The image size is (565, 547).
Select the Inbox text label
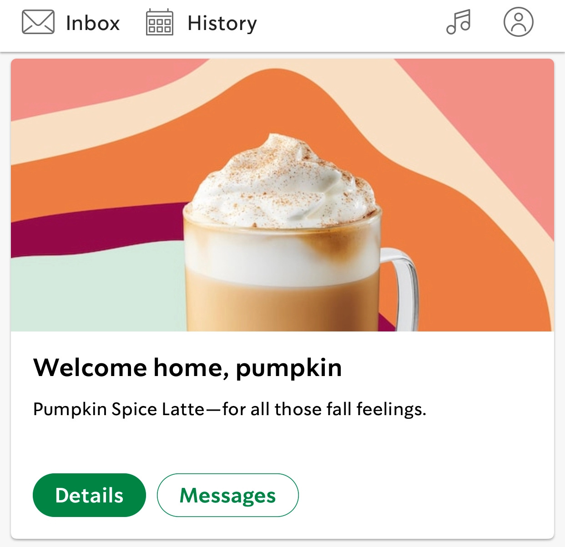click(x=93, y=23)
